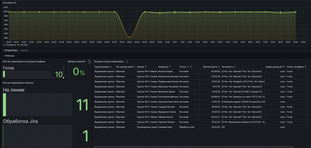Click the Руководители group cell

coord(147,127)
